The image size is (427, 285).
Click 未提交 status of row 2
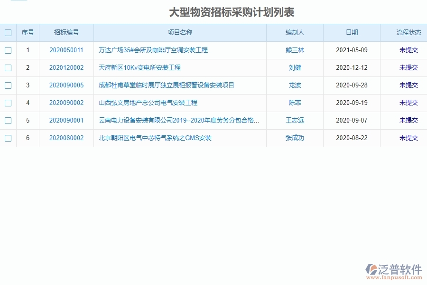408,67
